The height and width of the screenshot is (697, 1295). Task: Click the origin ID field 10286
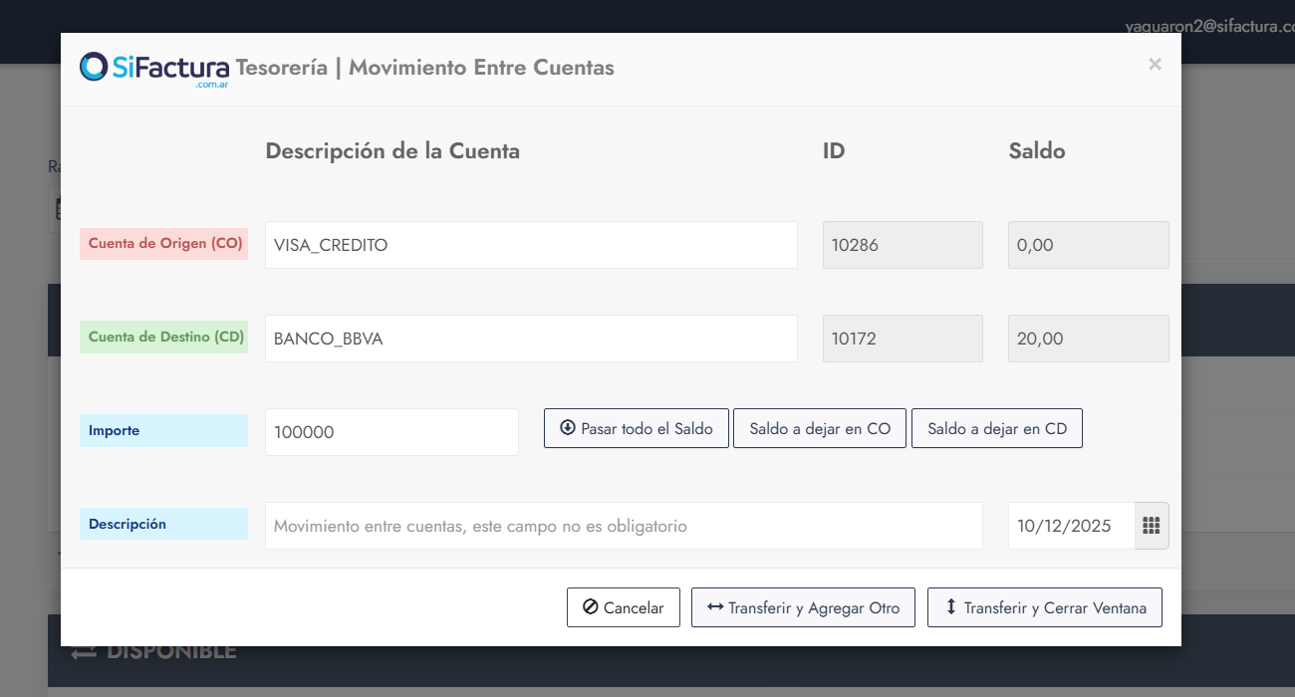point(903,245)
